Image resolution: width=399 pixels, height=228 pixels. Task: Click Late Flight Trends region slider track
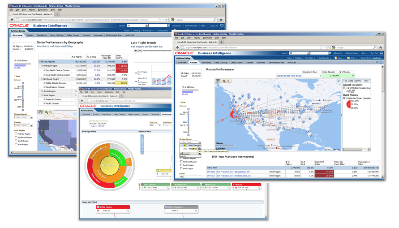[x=156, y=51]
